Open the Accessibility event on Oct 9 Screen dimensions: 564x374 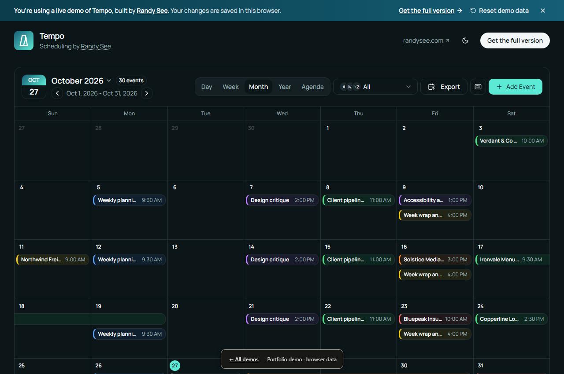coord(435,200)
